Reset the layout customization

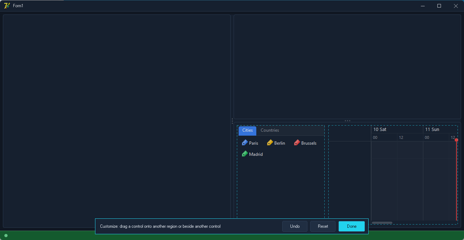click(x=323, y=226)
